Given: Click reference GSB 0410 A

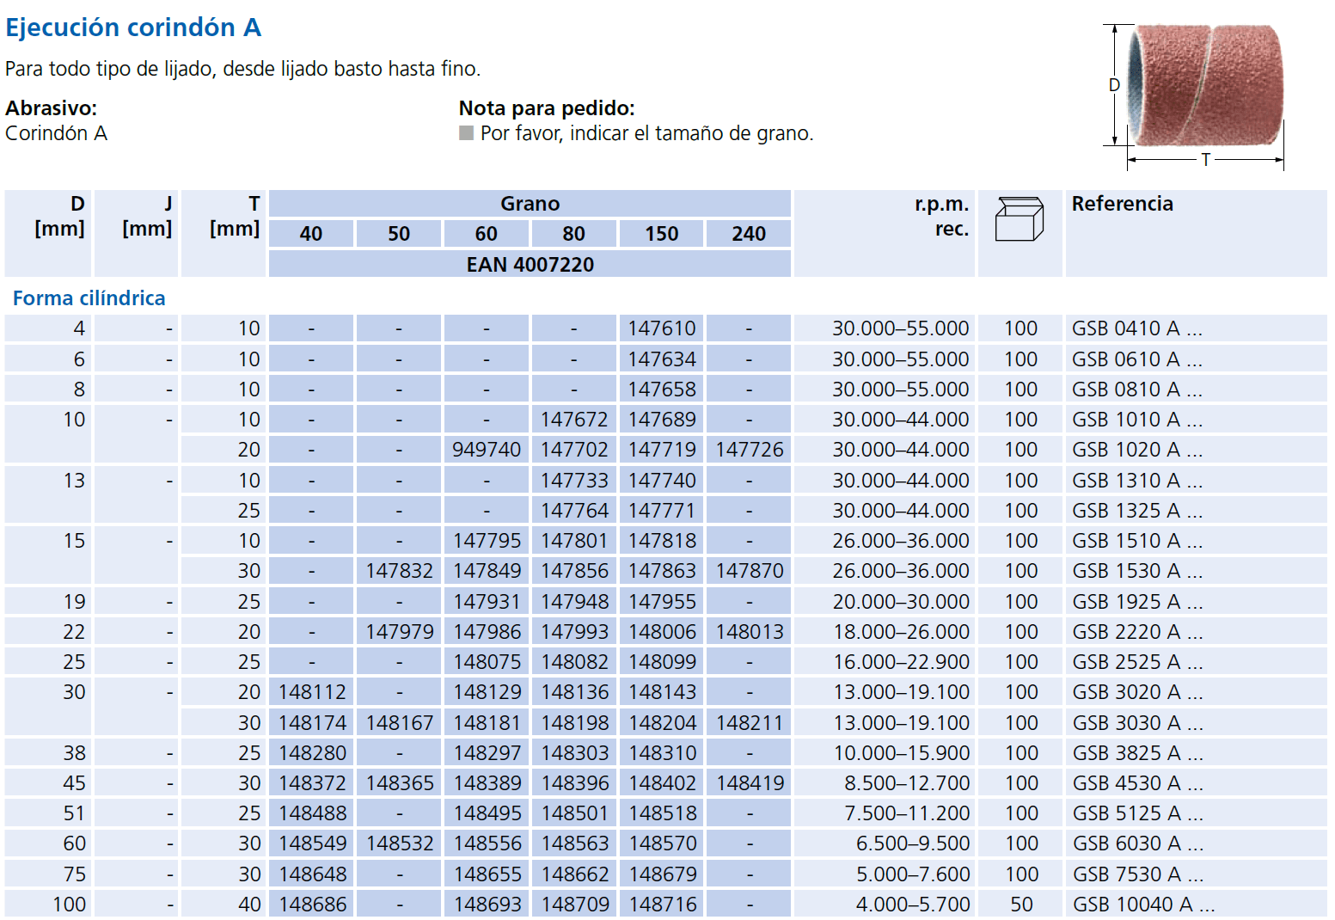Looking at the screenshot, I should tap(1136, 328).
